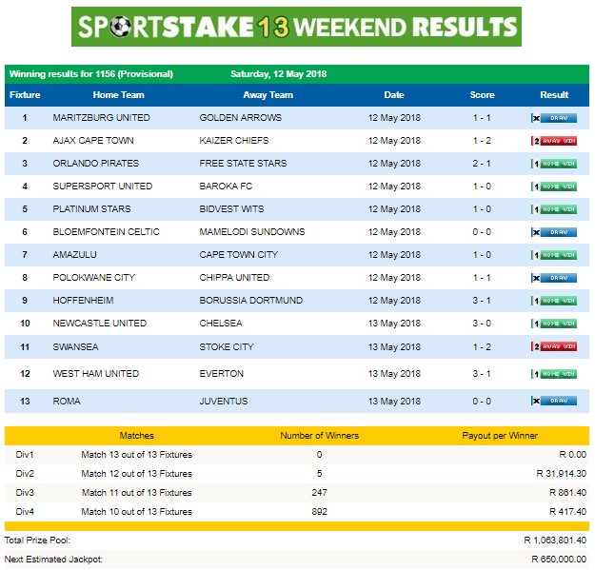Click the Div4 payout R 417.40
This screenshot has height=570, width=595.
point(568,512)
